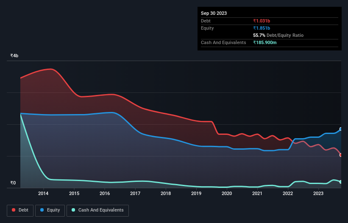
Task: Toggle Cash And Equivalents legend button
Action: 97,210
